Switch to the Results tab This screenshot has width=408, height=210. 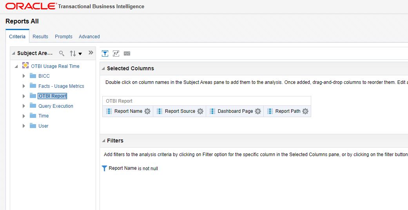pyautogui.click(x=40, y=37)
